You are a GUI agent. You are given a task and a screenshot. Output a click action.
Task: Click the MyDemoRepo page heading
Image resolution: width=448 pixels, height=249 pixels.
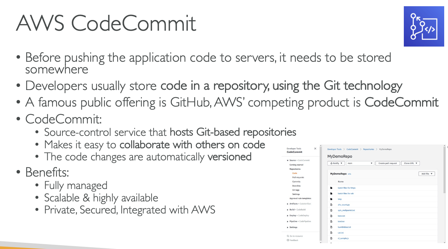coord(340,156)
